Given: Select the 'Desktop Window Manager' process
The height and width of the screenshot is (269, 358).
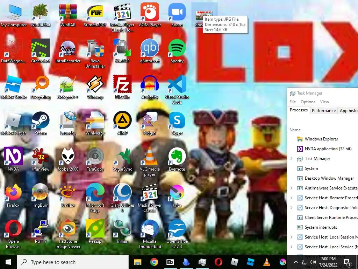Looking at the screenshot, I should coord(322,178).
